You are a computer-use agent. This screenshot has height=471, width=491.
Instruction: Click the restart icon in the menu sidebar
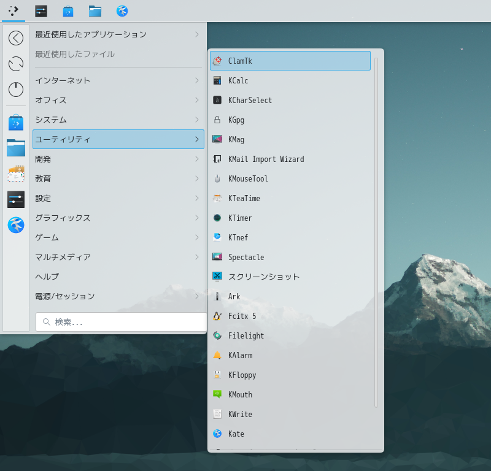click(16, 64)
